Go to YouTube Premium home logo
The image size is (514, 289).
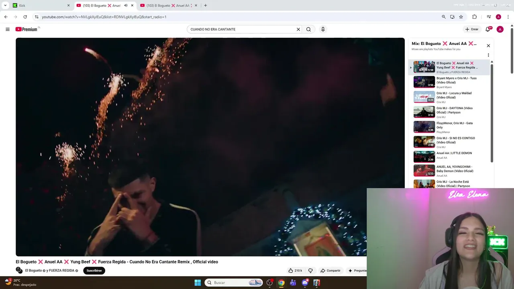27,29
